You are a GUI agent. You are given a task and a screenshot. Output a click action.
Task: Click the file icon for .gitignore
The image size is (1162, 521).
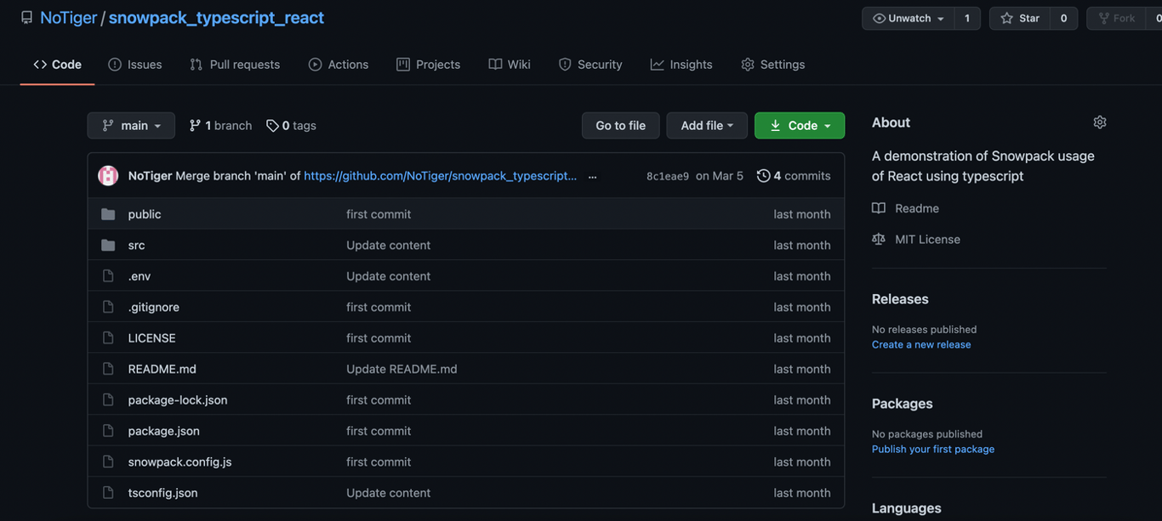tap(108, 307)
